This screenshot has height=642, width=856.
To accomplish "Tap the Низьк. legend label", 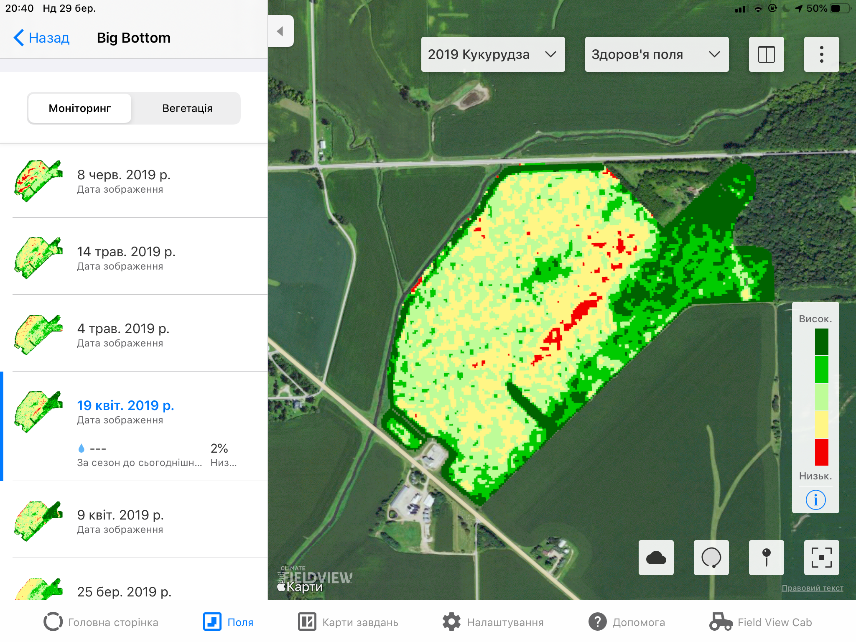I will click(815, 476).
